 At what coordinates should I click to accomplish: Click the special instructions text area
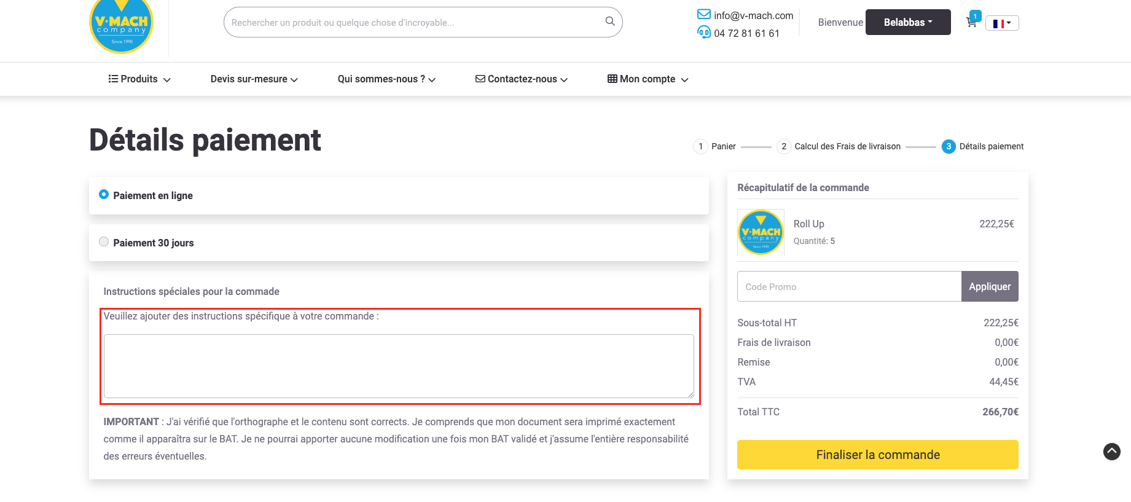point(399,366)
